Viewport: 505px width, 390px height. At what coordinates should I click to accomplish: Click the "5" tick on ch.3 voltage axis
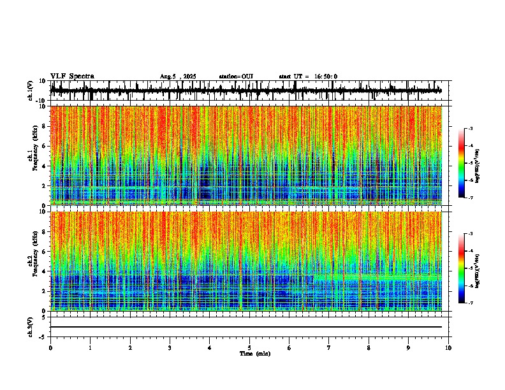(45, 317)
